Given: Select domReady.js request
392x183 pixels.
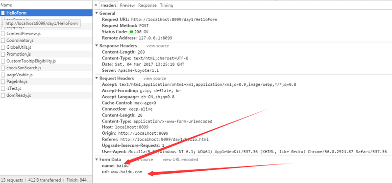Looking at the screenshot, I should point(46,95).
